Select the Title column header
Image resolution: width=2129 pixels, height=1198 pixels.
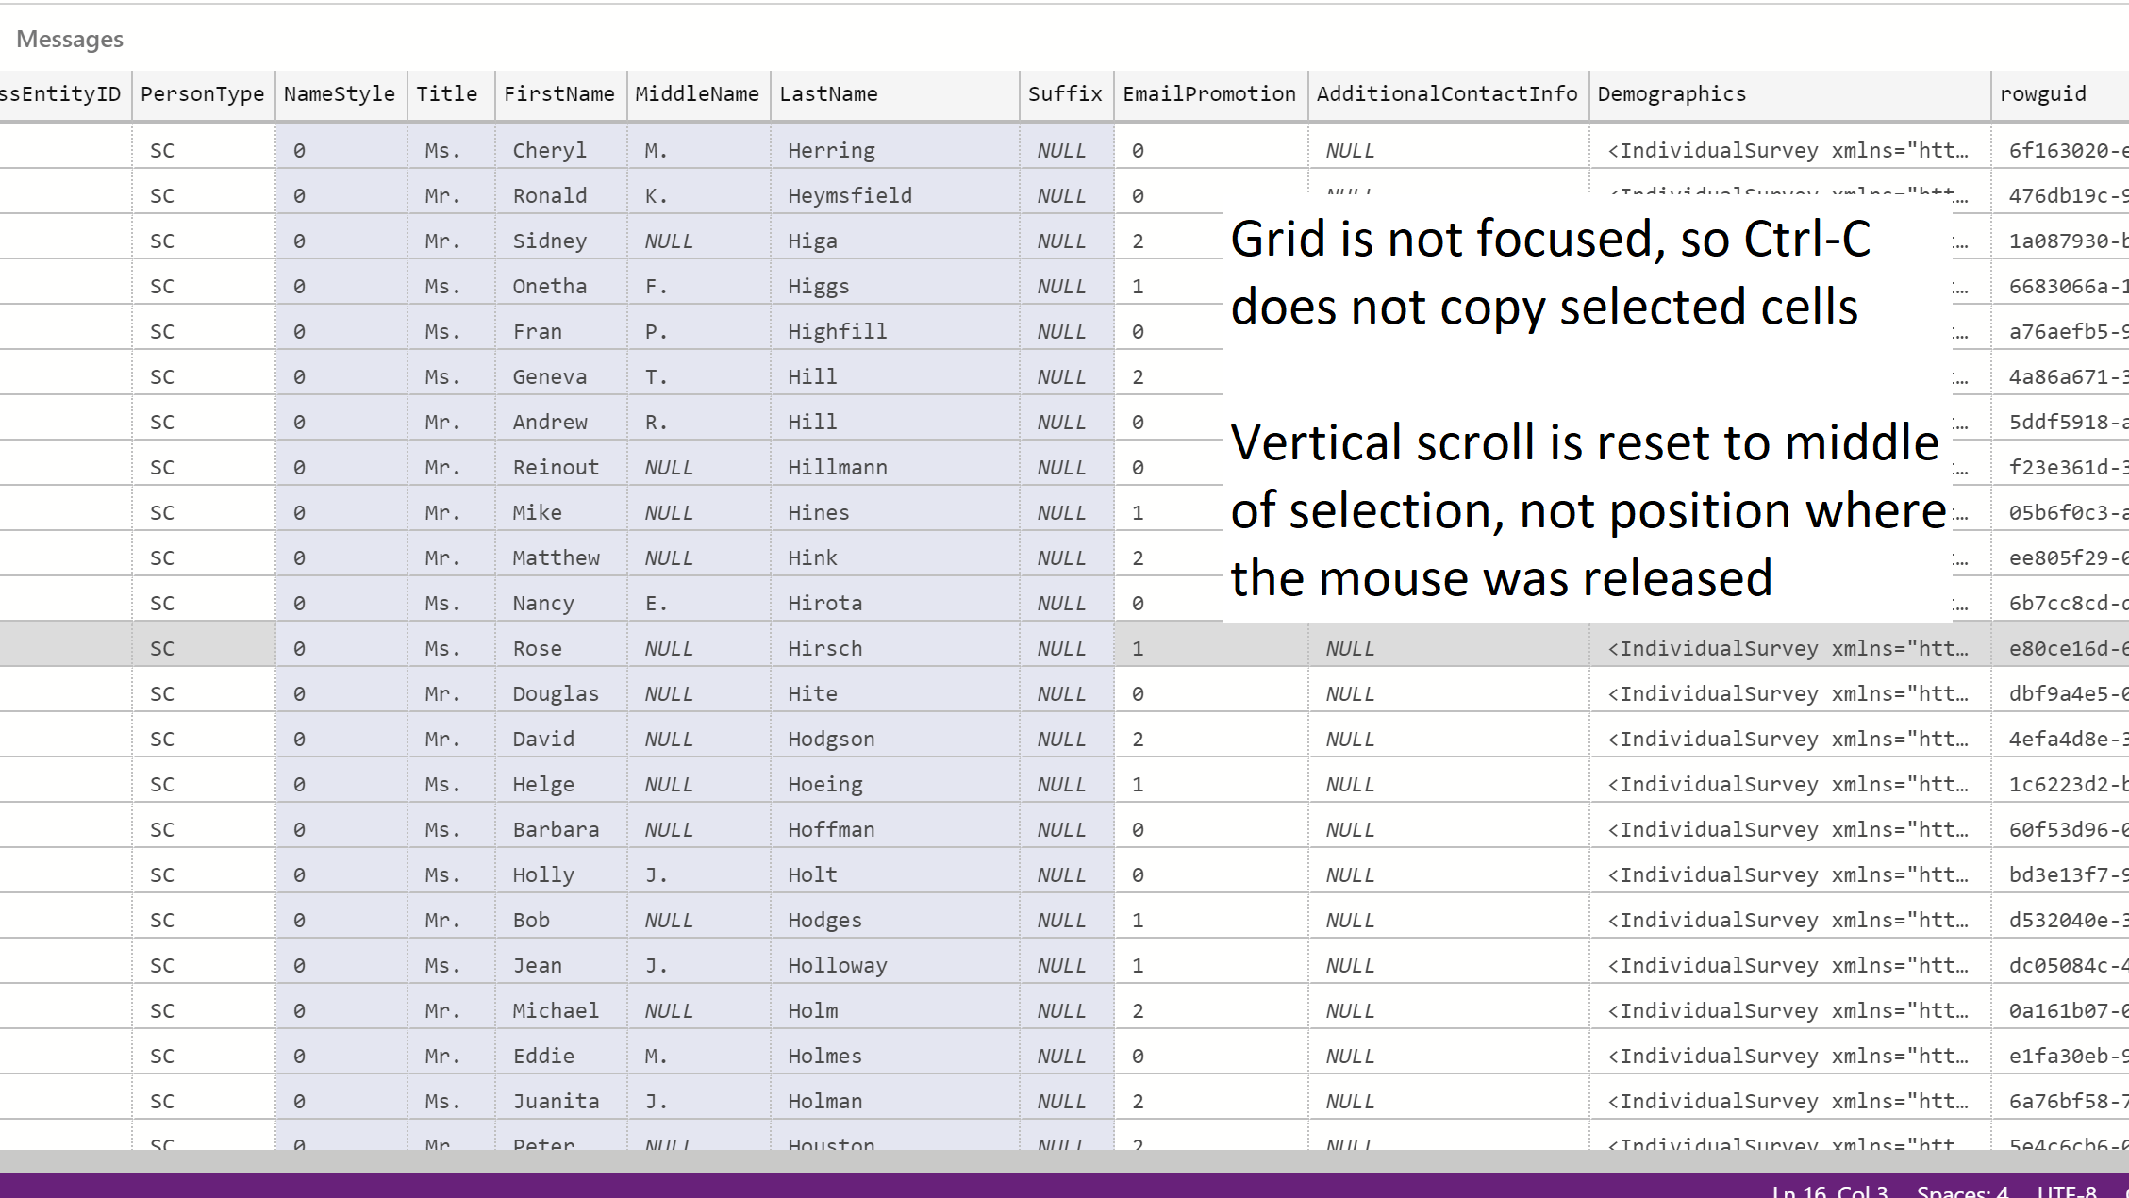(x=447, y=93)
